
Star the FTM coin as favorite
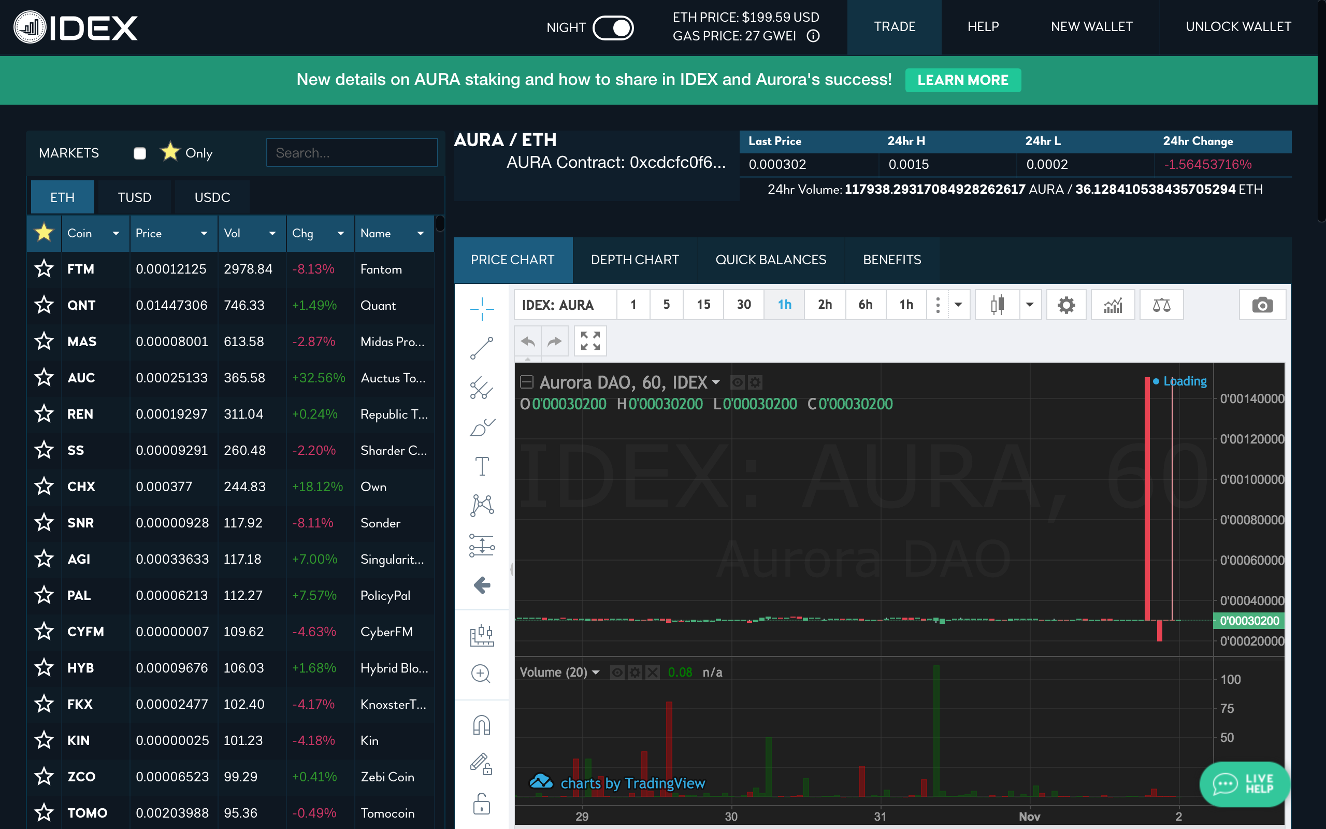click(x=44, y=269)
